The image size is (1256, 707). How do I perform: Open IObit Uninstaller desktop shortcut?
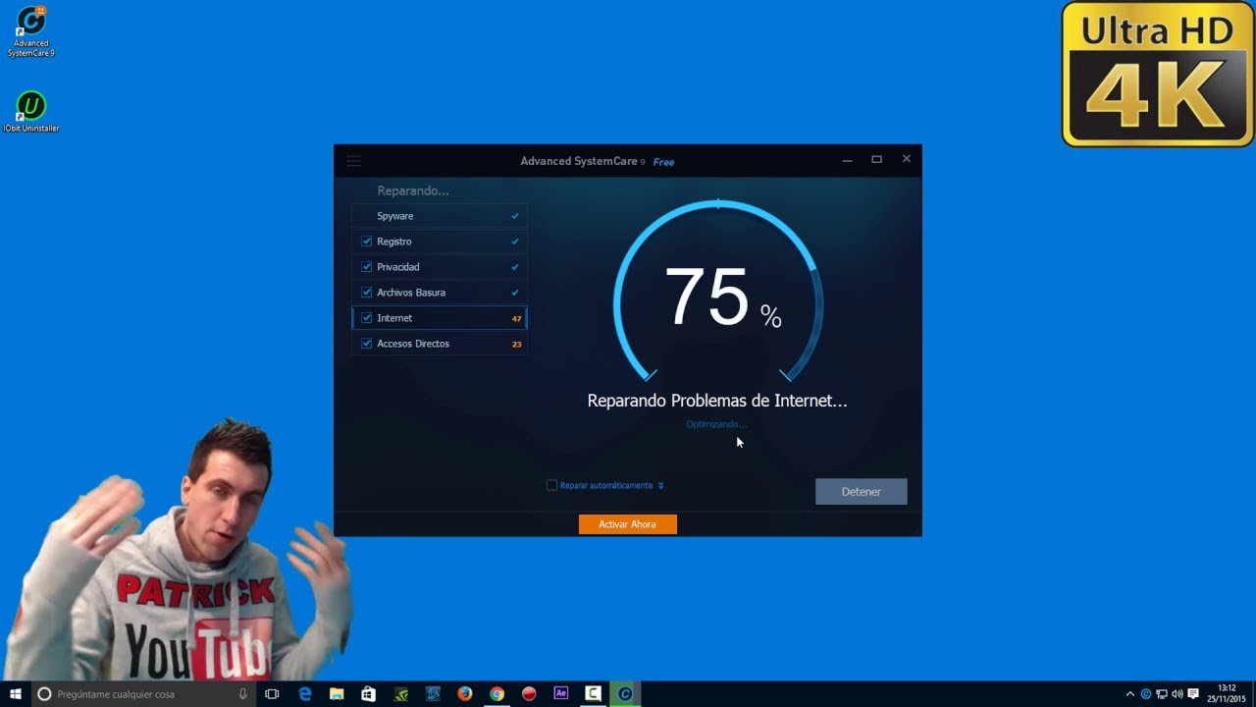click(31, 112)
